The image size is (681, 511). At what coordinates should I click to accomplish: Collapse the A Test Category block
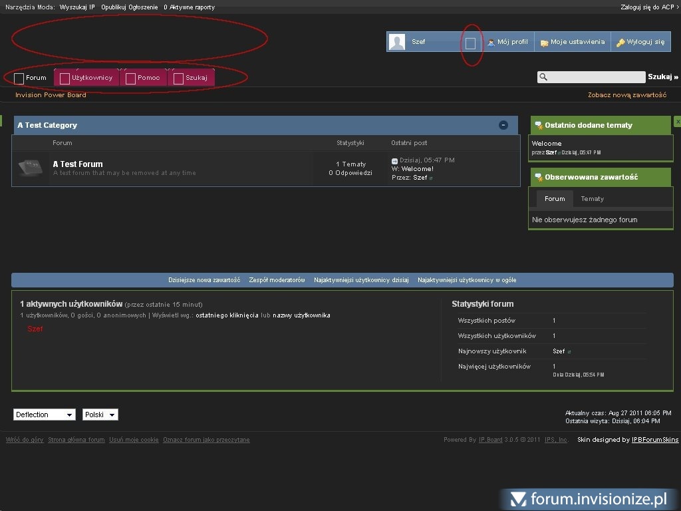[503, 125]
